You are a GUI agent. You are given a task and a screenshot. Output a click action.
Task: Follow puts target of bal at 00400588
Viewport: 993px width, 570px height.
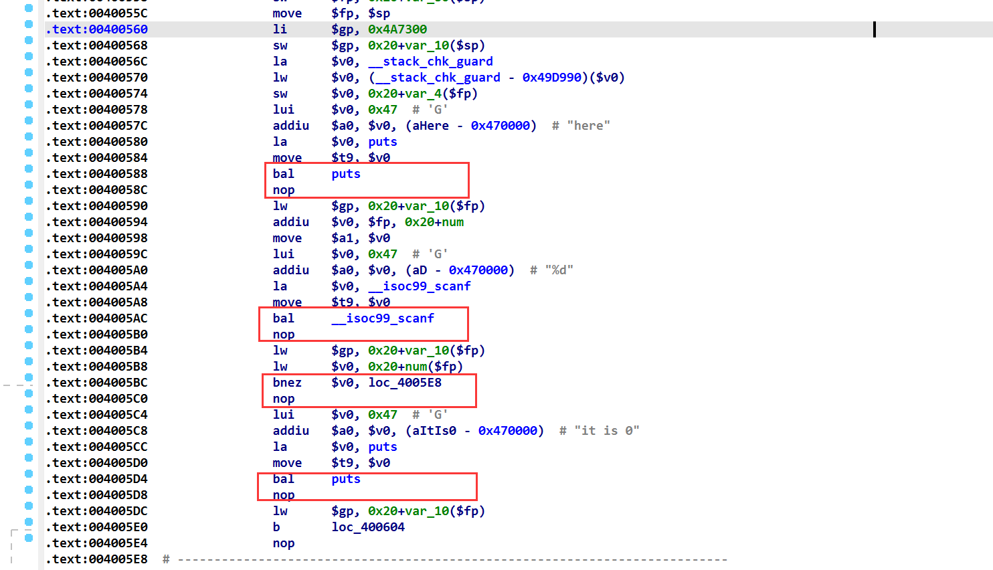pos(346,174)
